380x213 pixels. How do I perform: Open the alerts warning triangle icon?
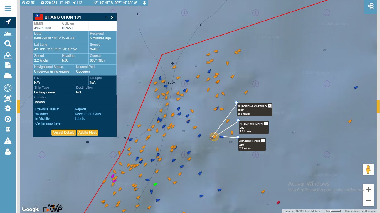pyautogui.click(x=8, y=141)
